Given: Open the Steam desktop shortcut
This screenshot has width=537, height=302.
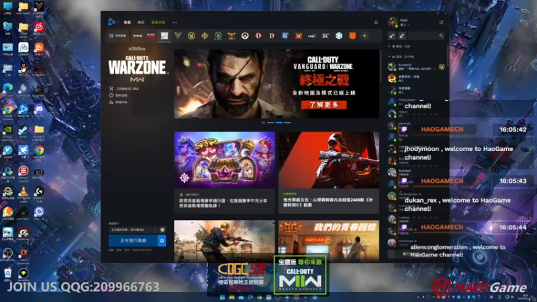Looking at the screenshot, I should [23, 132].
